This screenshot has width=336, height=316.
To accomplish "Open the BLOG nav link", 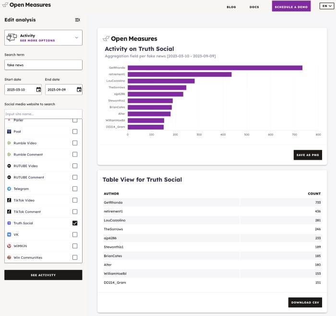I will pos(231,7).
